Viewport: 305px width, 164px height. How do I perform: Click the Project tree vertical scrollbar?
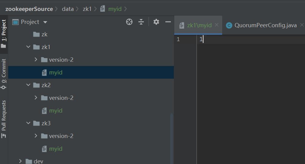pos(171,139)
